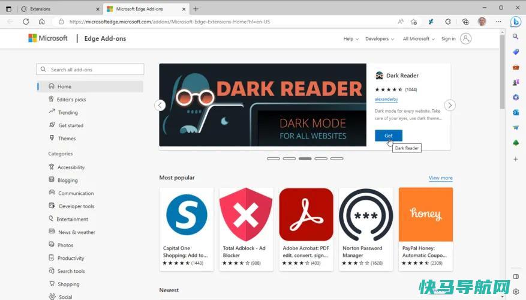Open browser Settings and more ellipsis
This screenshot has height=300, width=526.
tap(498, 22)
